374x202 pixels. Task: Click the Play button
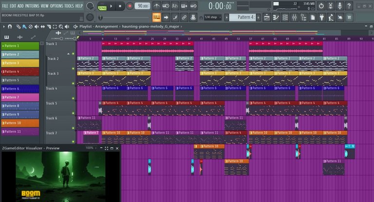(111, 6)
